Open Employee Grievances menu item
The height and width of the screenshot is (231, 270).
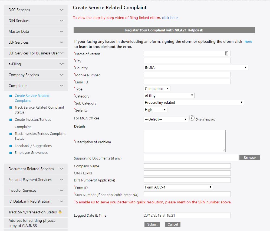click(31, 153)
